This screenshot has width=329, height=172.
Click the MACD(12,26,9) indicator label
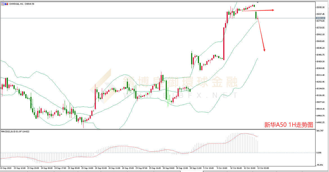15,131
